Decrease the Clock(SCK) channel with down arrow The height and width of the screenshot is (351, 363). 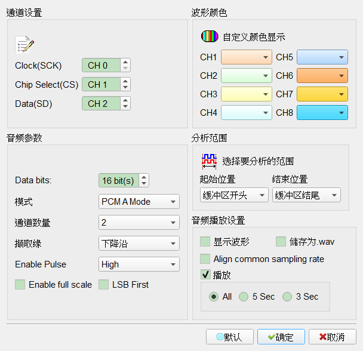coord(125,68)
